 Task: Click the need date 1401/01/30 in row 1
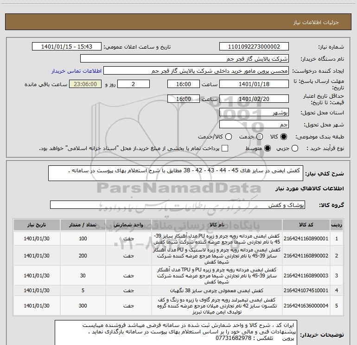pos(37,238)
